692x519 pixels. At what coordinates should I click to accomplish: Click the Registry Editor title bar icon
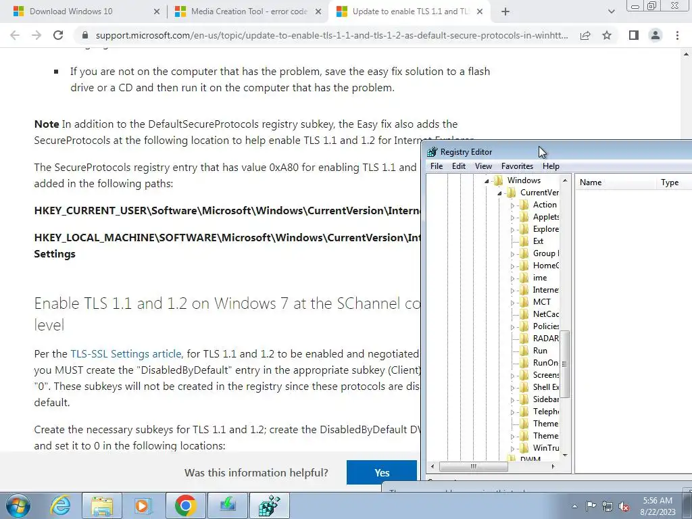click(x=432, y=152)
